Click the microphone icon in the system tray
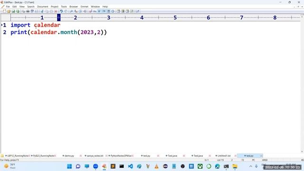The width and height of the screenshot is (304, 171). 256,166
